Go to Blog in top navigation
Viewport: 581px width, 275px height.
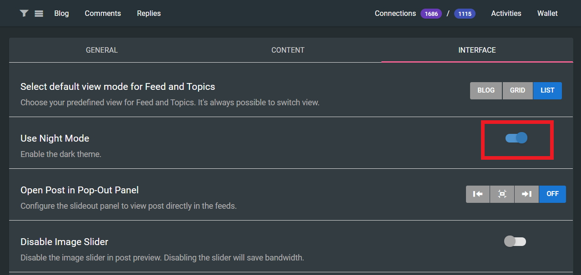click(x=61, y=14)
